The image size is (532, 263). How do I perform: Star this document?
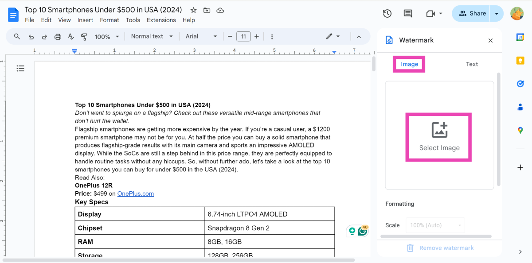pos(193,10)
